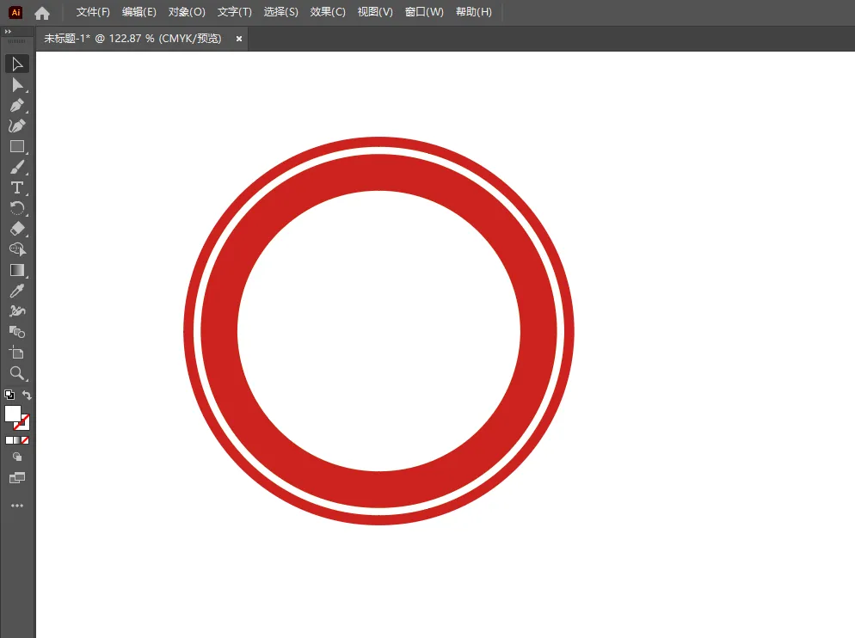Open the Edit Toolbar three-dots menu
The image size is (855, 638).
17,506
